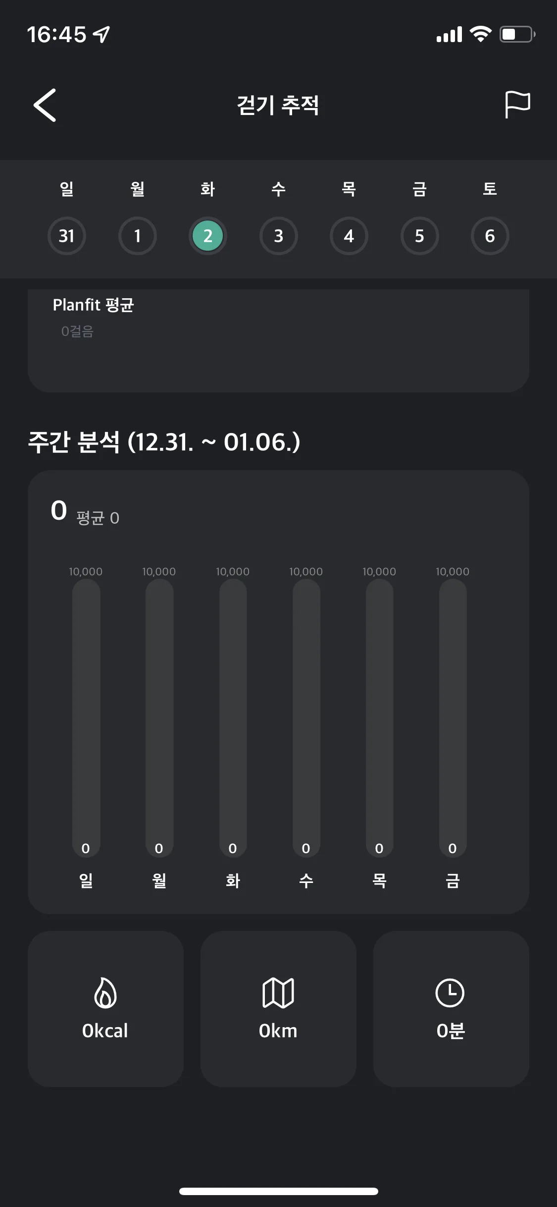The height and width of the screenshot is (1207, 557).
Task: Tap the clock duration icon
Action: [x=450, y=992]
